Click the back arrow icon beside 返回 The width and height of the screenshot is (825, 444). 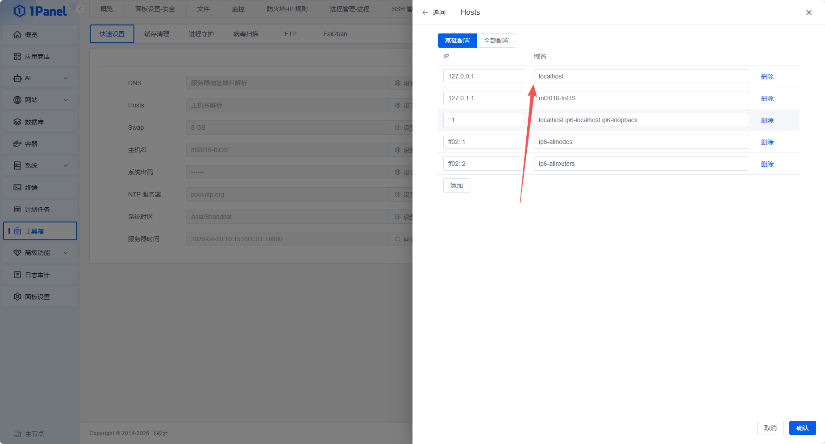pyautogui.click(x=425, y=12)
